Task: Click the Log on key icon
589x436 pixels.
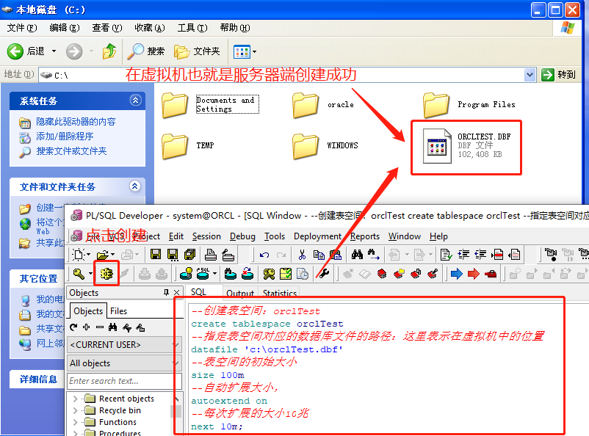Action: coord(79,274)
